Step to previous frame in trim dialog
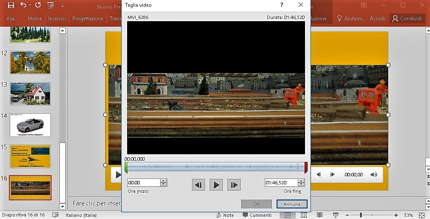 [198, 185]
